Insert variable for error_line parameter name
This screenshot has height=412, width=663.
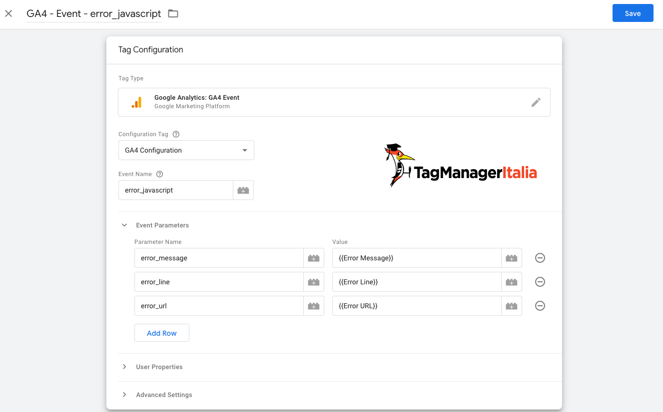[x=314, y=282]
